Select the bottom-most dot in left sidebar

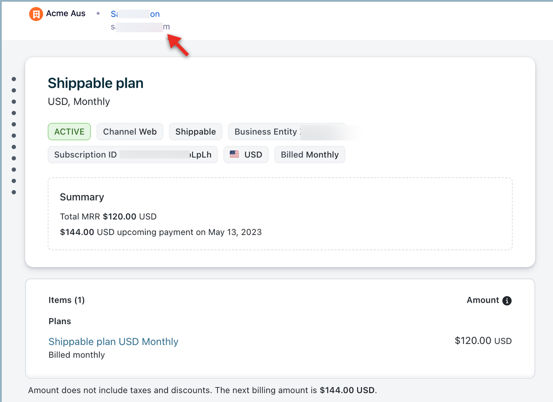tap(14, 192)
